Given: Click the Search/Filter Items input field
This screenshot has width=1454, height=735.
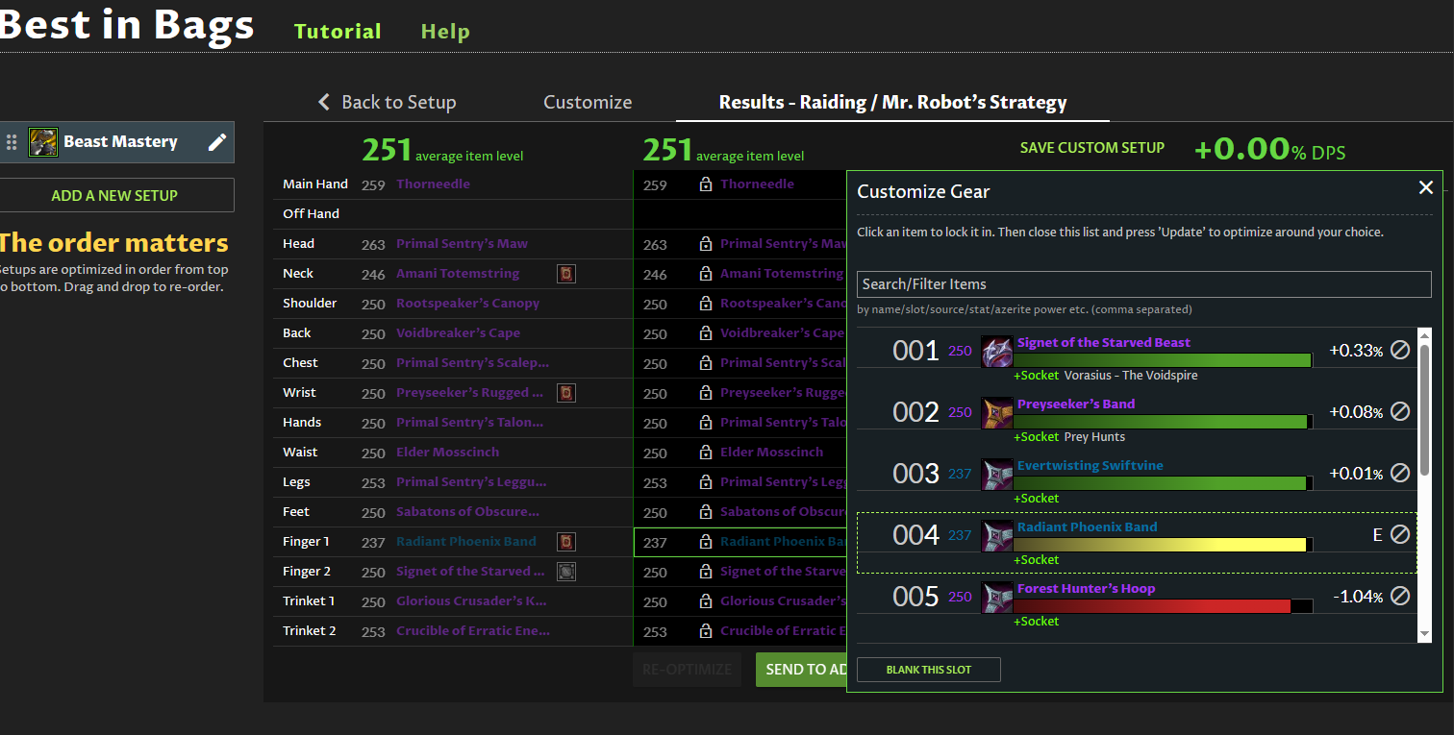Looking at the screenshot, I should tap(1143, 284).
